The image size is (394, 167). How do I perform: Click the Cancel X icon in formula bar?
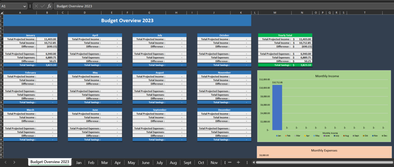(x=36, y=6)
